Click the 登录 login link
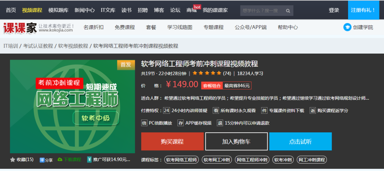The width and height of the screenshot is (384, 171). tap(334, 10)
